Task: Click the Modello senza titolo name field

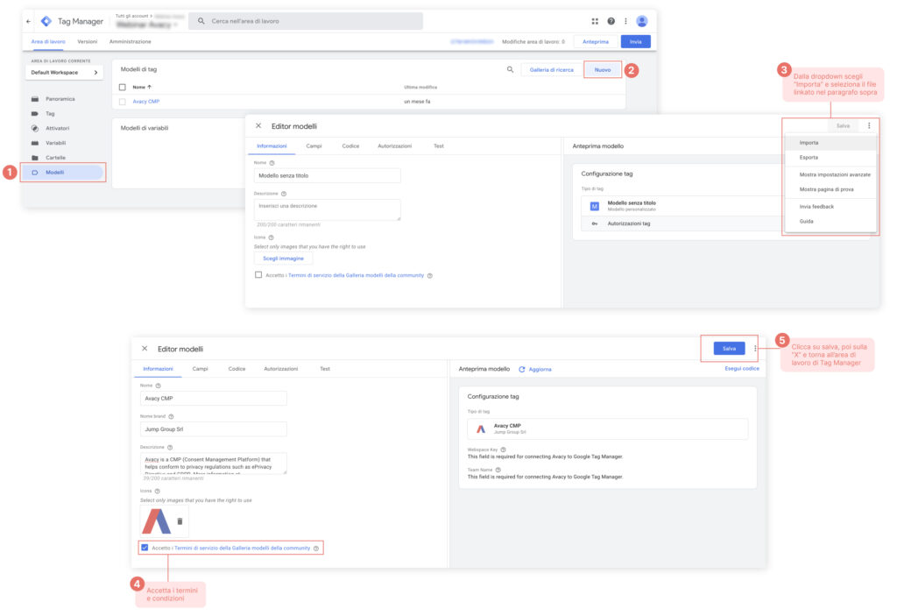Action: click(x=328, y=176)
